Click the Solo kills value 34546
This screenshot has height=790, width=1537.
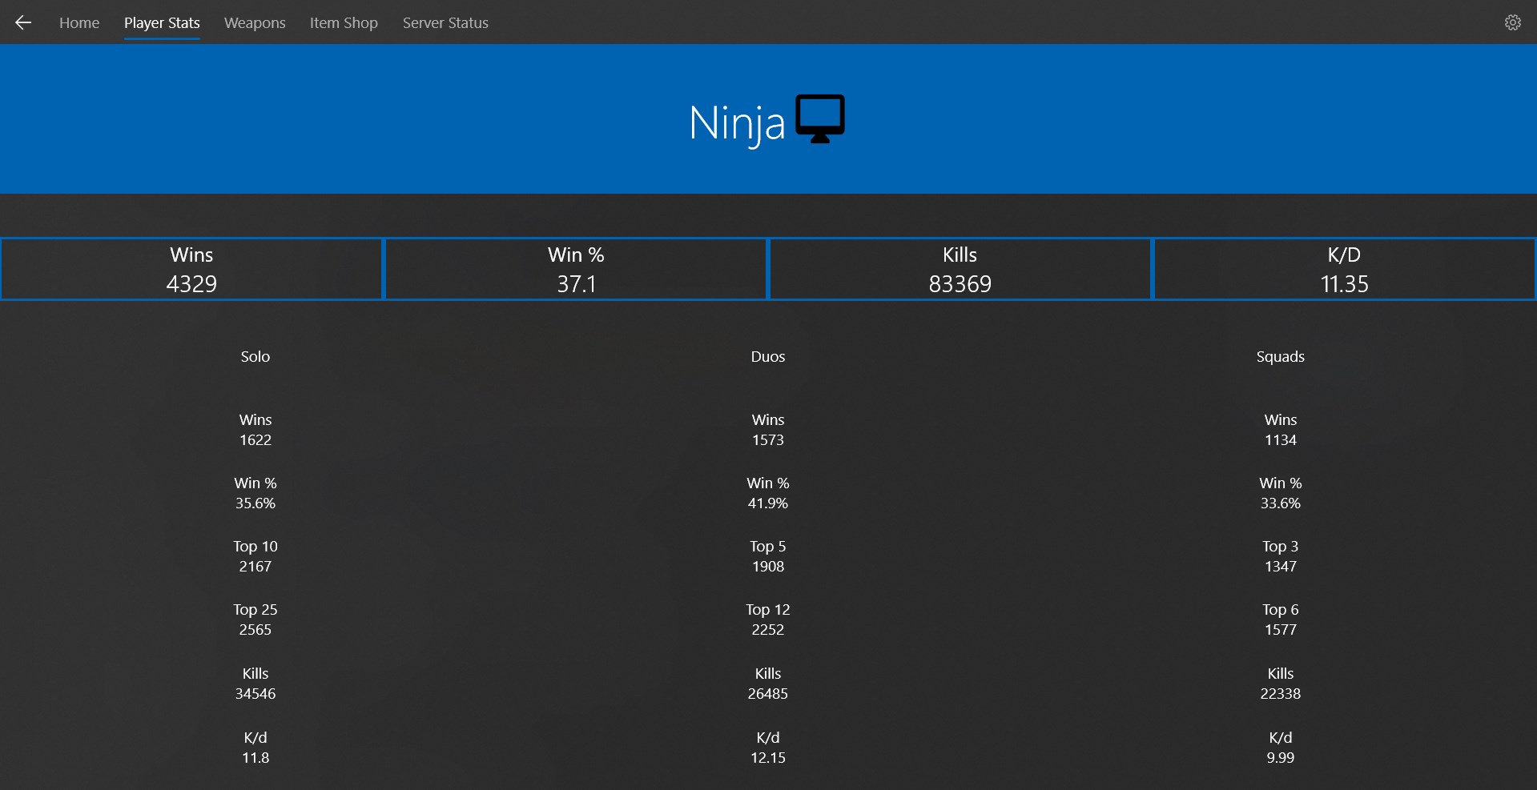click(255, 694)
